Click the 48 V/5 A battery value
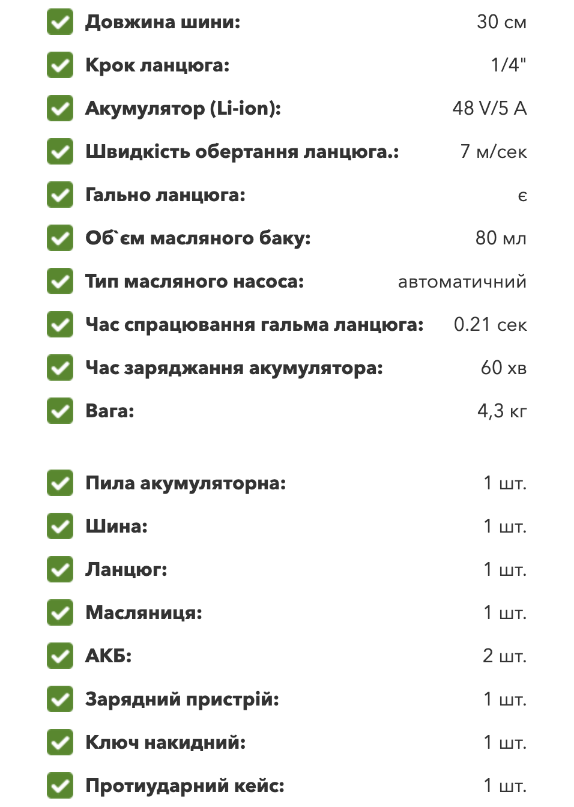Screen dimensions: 574x807 click(x=489, y=108)
